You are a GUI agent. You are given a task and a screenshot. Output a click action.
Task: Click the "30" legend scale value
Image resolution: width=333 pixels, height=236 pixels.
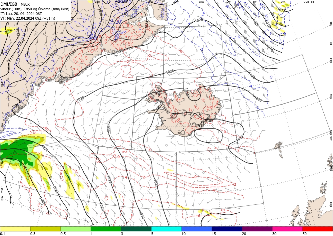pos(274,234)
